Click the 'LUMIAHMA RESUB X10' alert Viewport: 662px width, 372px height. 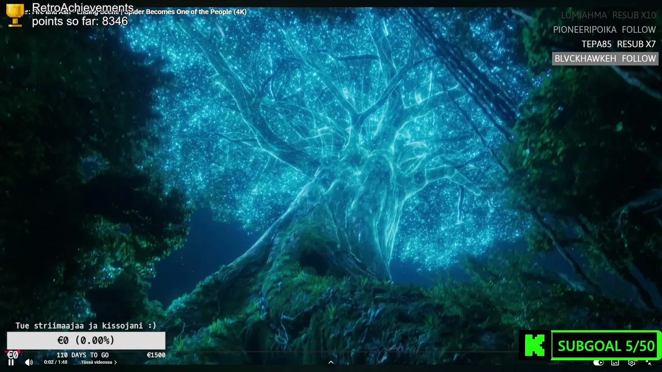click(x=608, y=15)
